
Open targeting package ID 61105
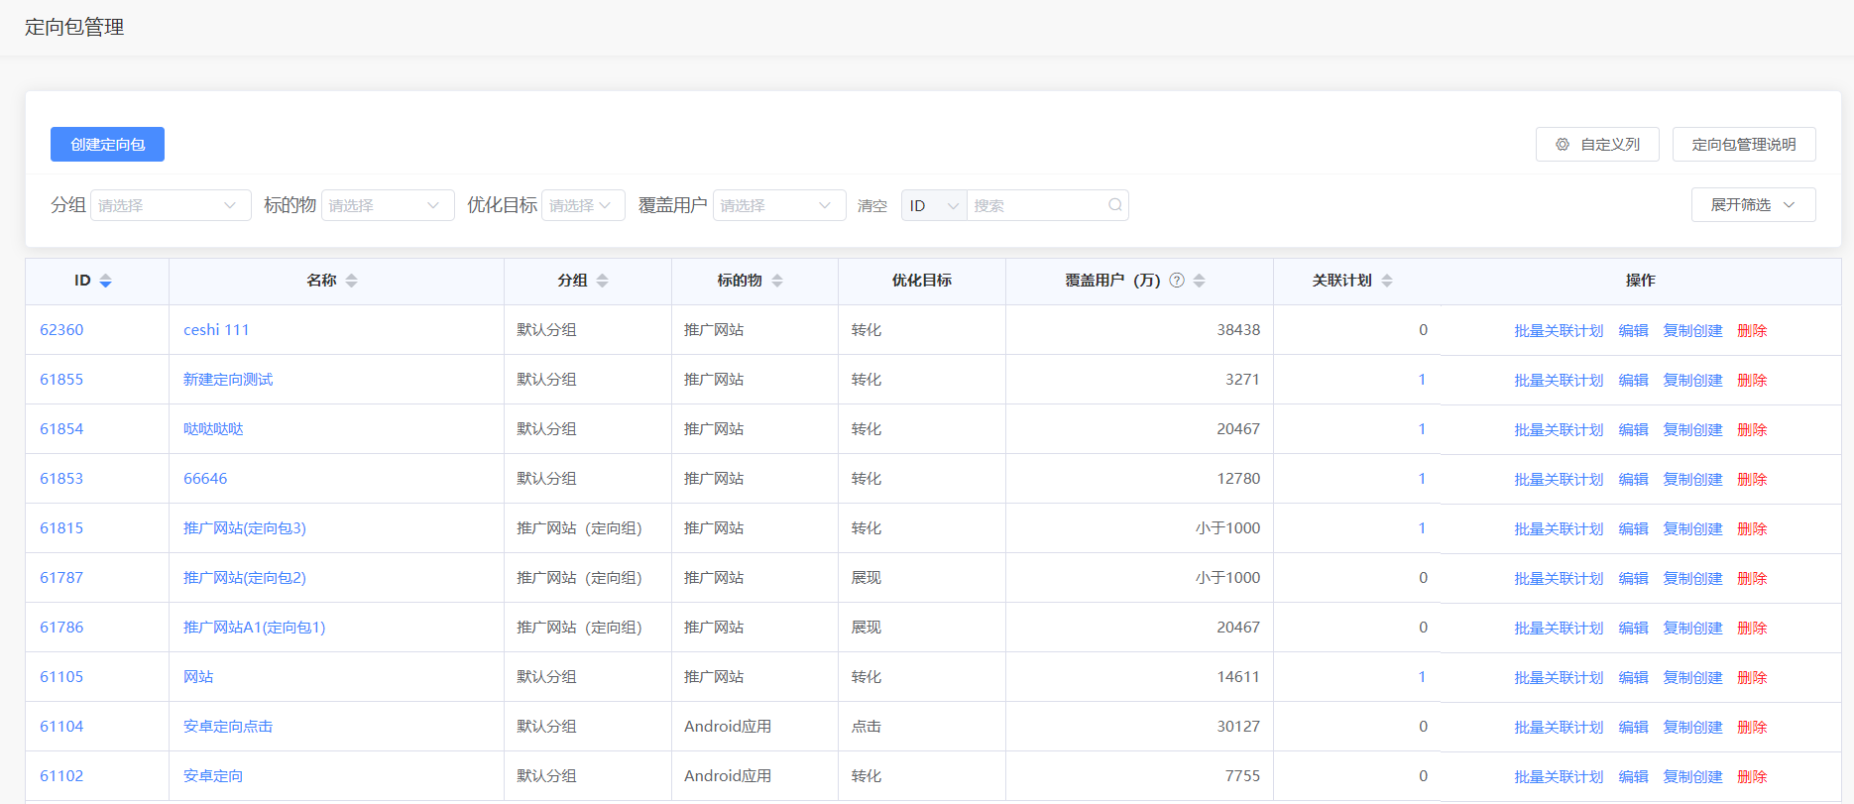coord(61,677)
